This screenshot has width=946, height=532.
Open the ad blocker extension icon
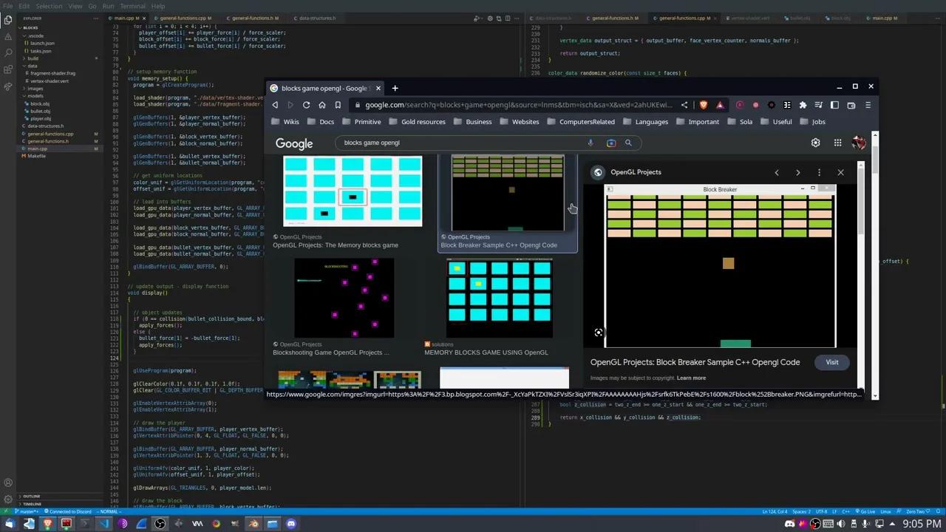(x=703, y=105)
